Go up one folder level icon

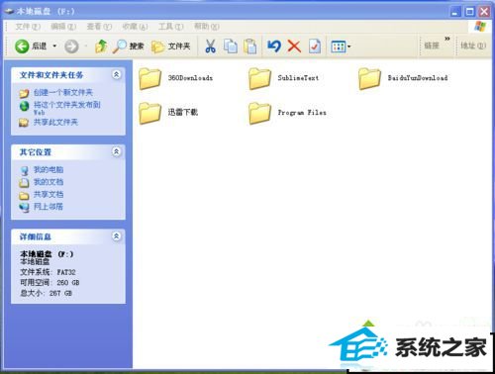pos(101,47)
